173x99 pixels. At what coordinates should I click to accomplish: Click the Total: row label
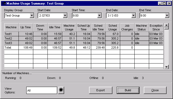pos(8,48)
